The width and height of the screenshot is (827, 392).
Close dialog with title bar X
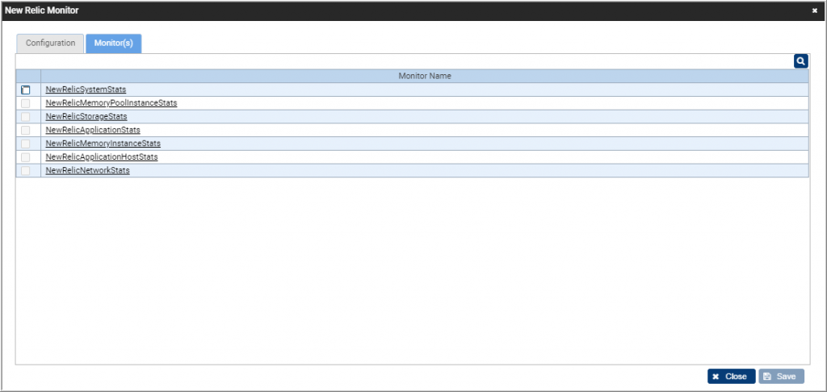[814, 10]
